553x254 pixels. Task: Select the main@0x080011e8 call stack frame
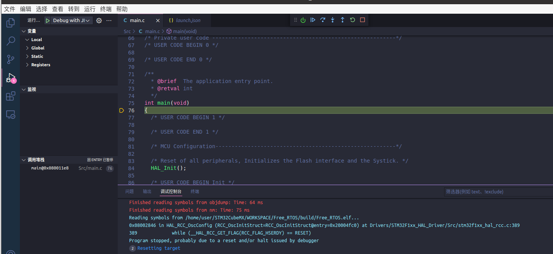click(x=50, y=167)
